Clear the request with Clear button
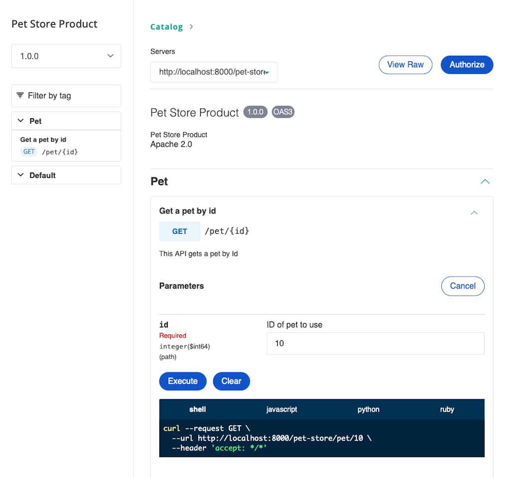Image resolution: width=510 pixels, height=478 pixels. tap(231, 381)
